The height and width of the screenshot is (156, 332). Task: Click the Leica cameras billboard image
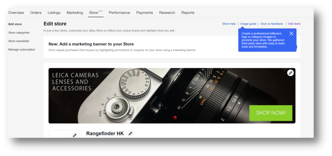click(172, 96)
